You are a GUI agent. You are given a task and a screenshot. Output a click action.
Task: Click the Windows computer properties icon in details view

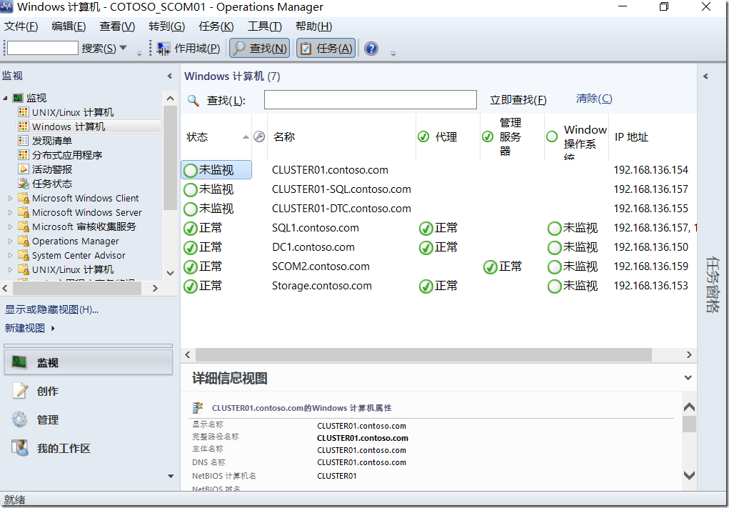click(x=198, y=408)
